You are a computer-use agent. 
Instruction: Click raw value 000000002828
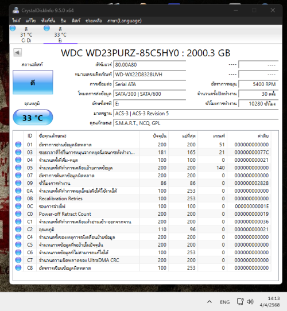(x=251, y=183)
